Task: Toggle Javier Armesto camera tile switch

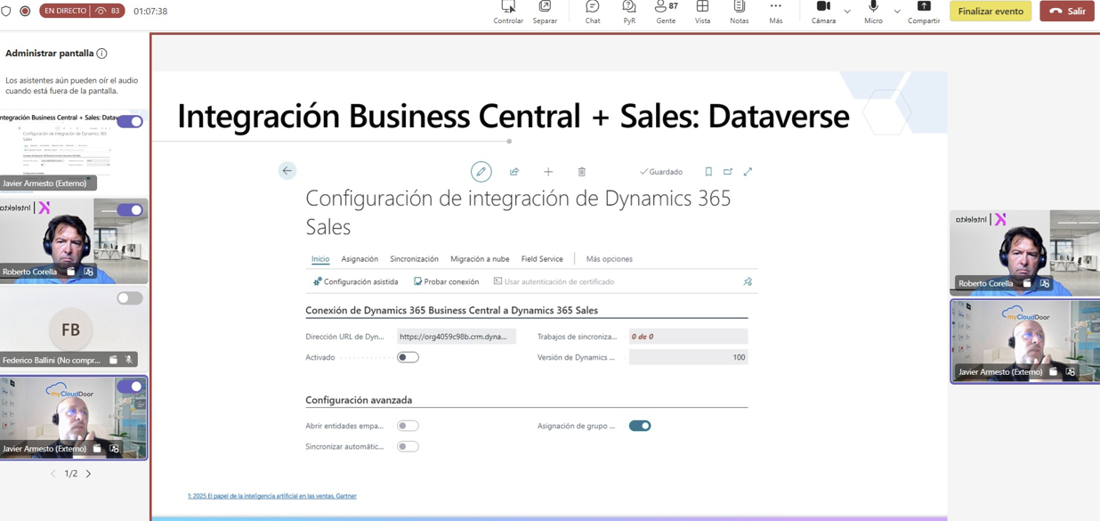Action: click(x=130, y=387)
